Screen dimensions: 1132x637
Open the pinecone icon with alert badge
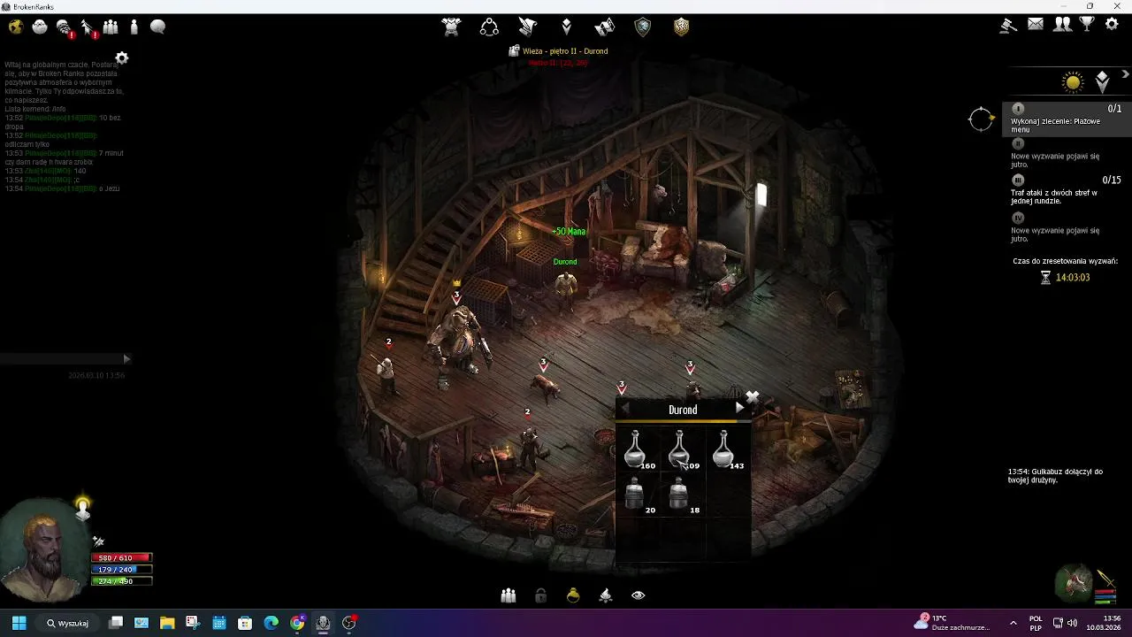coord(64,27)
